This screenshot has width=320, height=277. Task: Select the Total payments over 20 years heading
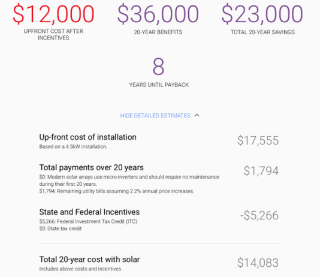coord(92,167)
